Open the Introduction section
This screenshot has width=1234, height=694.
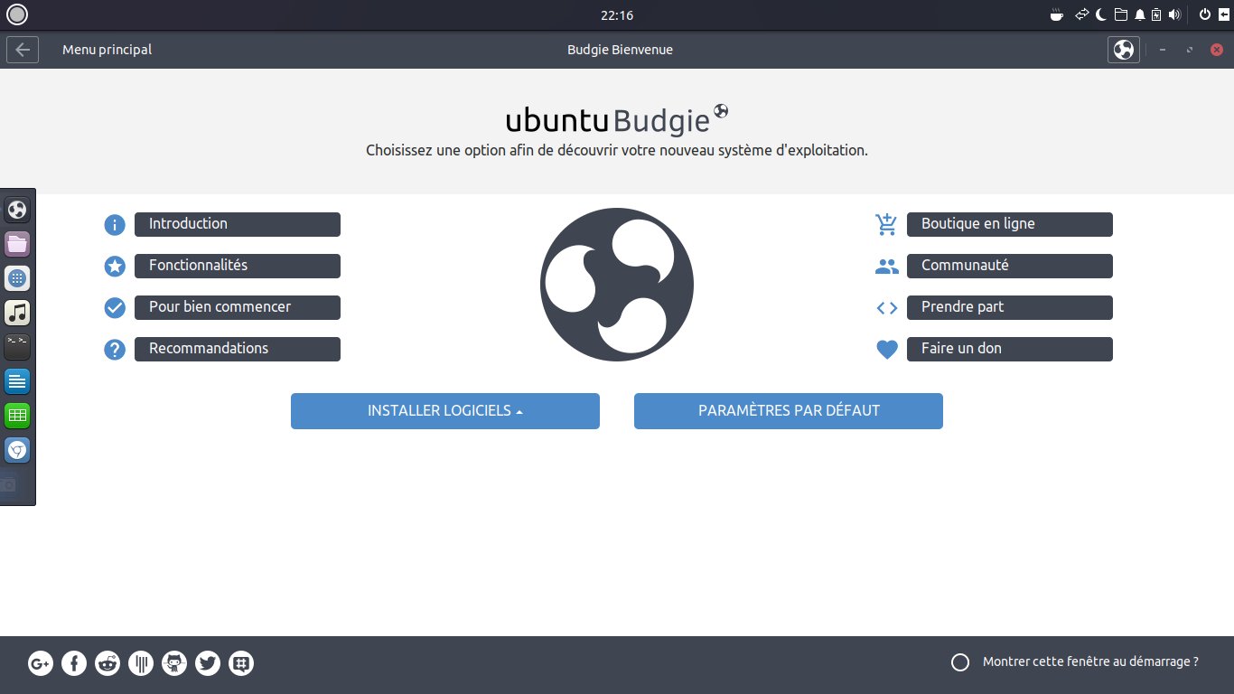[238, 224]
